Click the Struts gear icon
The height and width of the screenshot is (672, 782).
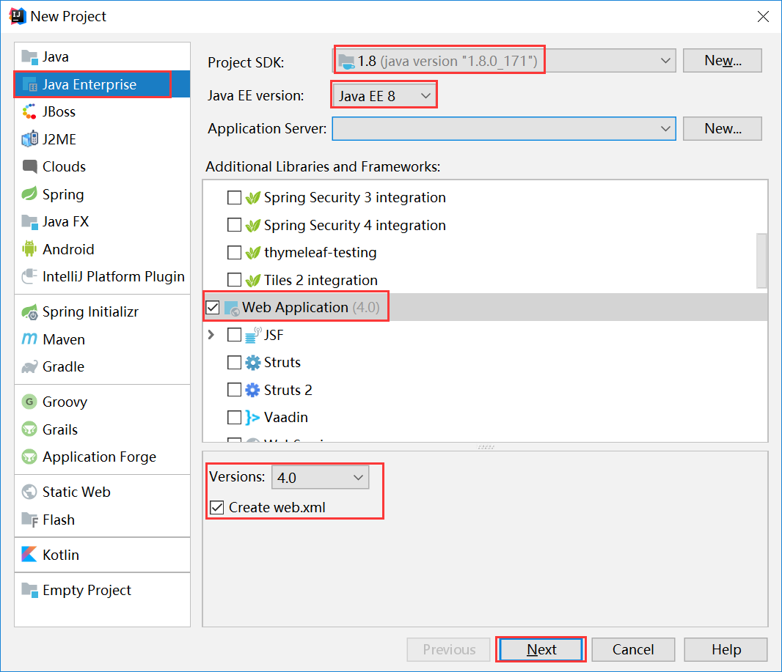click(253, 363)
